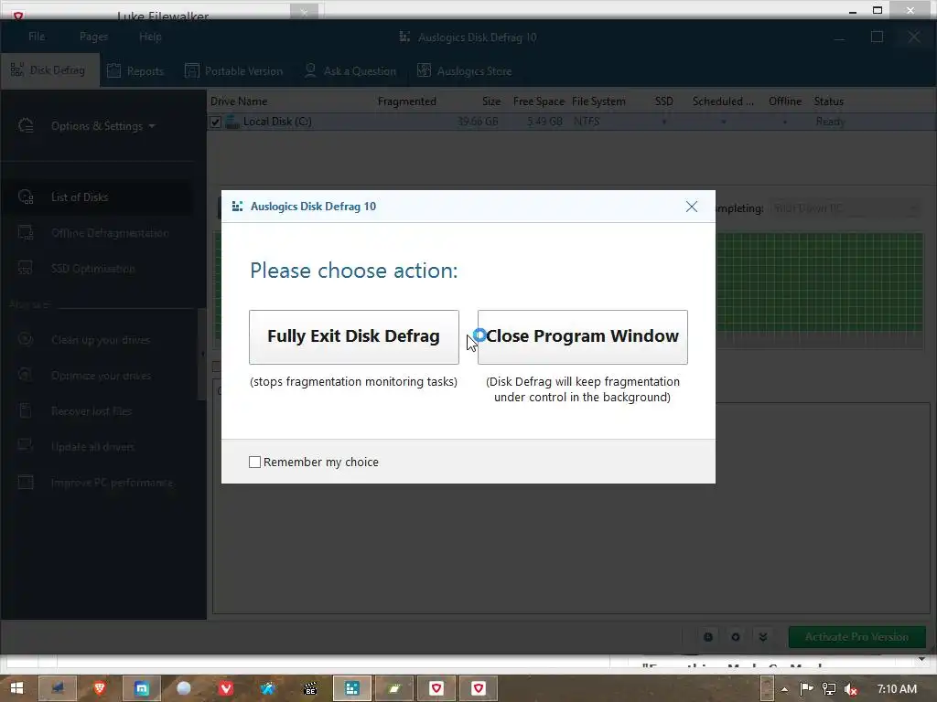Open the Shut Down PC dropdown
Image resolution: width=937 pixels, height=702 pixels.
pos(844,208)
